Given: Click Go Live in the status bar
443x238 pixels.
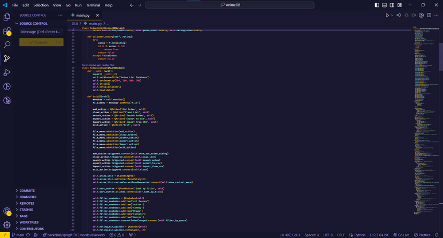Looking at the screenshot, I should click(401, 235).
